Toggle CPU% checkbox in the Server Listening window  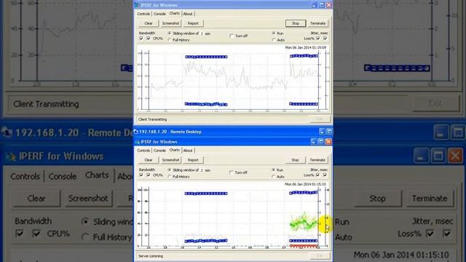click(x=149, y=175)
